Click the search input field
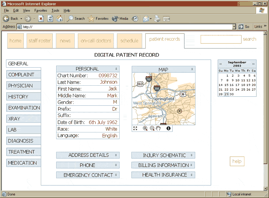 click(x=221, y=39)
